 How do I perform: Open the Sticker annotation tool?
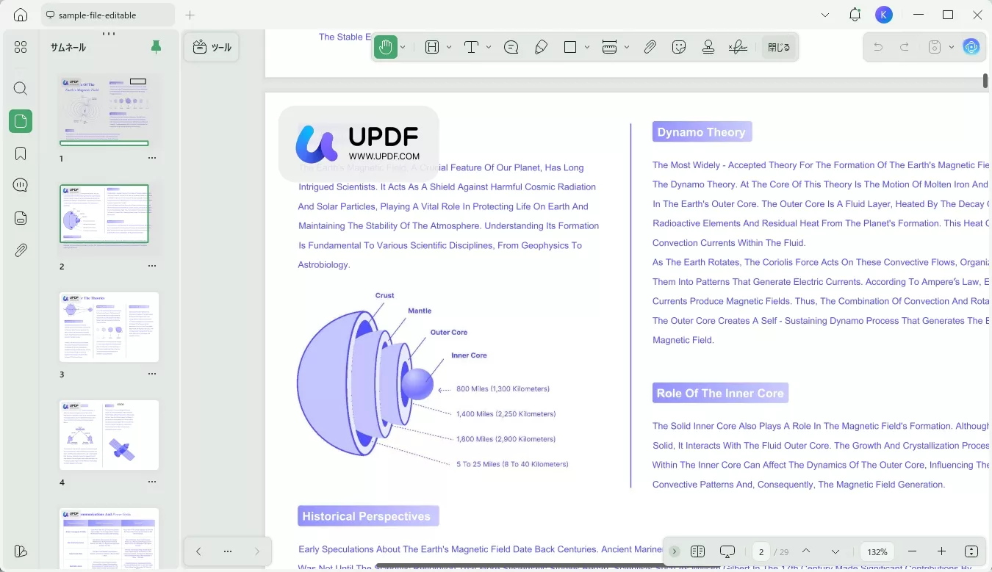[x=679, y=46]
